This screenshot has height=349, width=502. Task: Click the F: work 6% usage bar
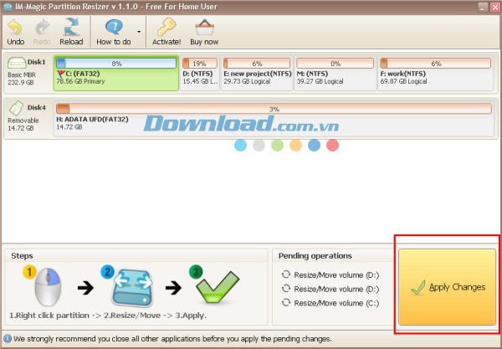click(x=436, y=64)
